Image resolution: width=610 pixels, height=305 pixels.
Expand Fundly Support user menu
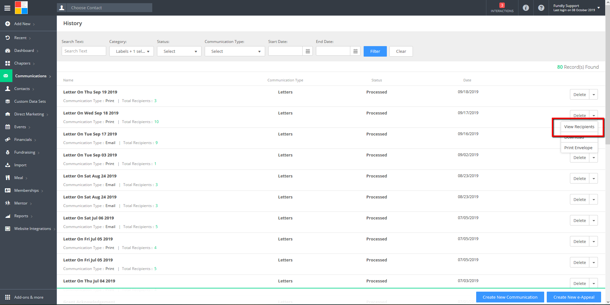[x=599, y=8]
